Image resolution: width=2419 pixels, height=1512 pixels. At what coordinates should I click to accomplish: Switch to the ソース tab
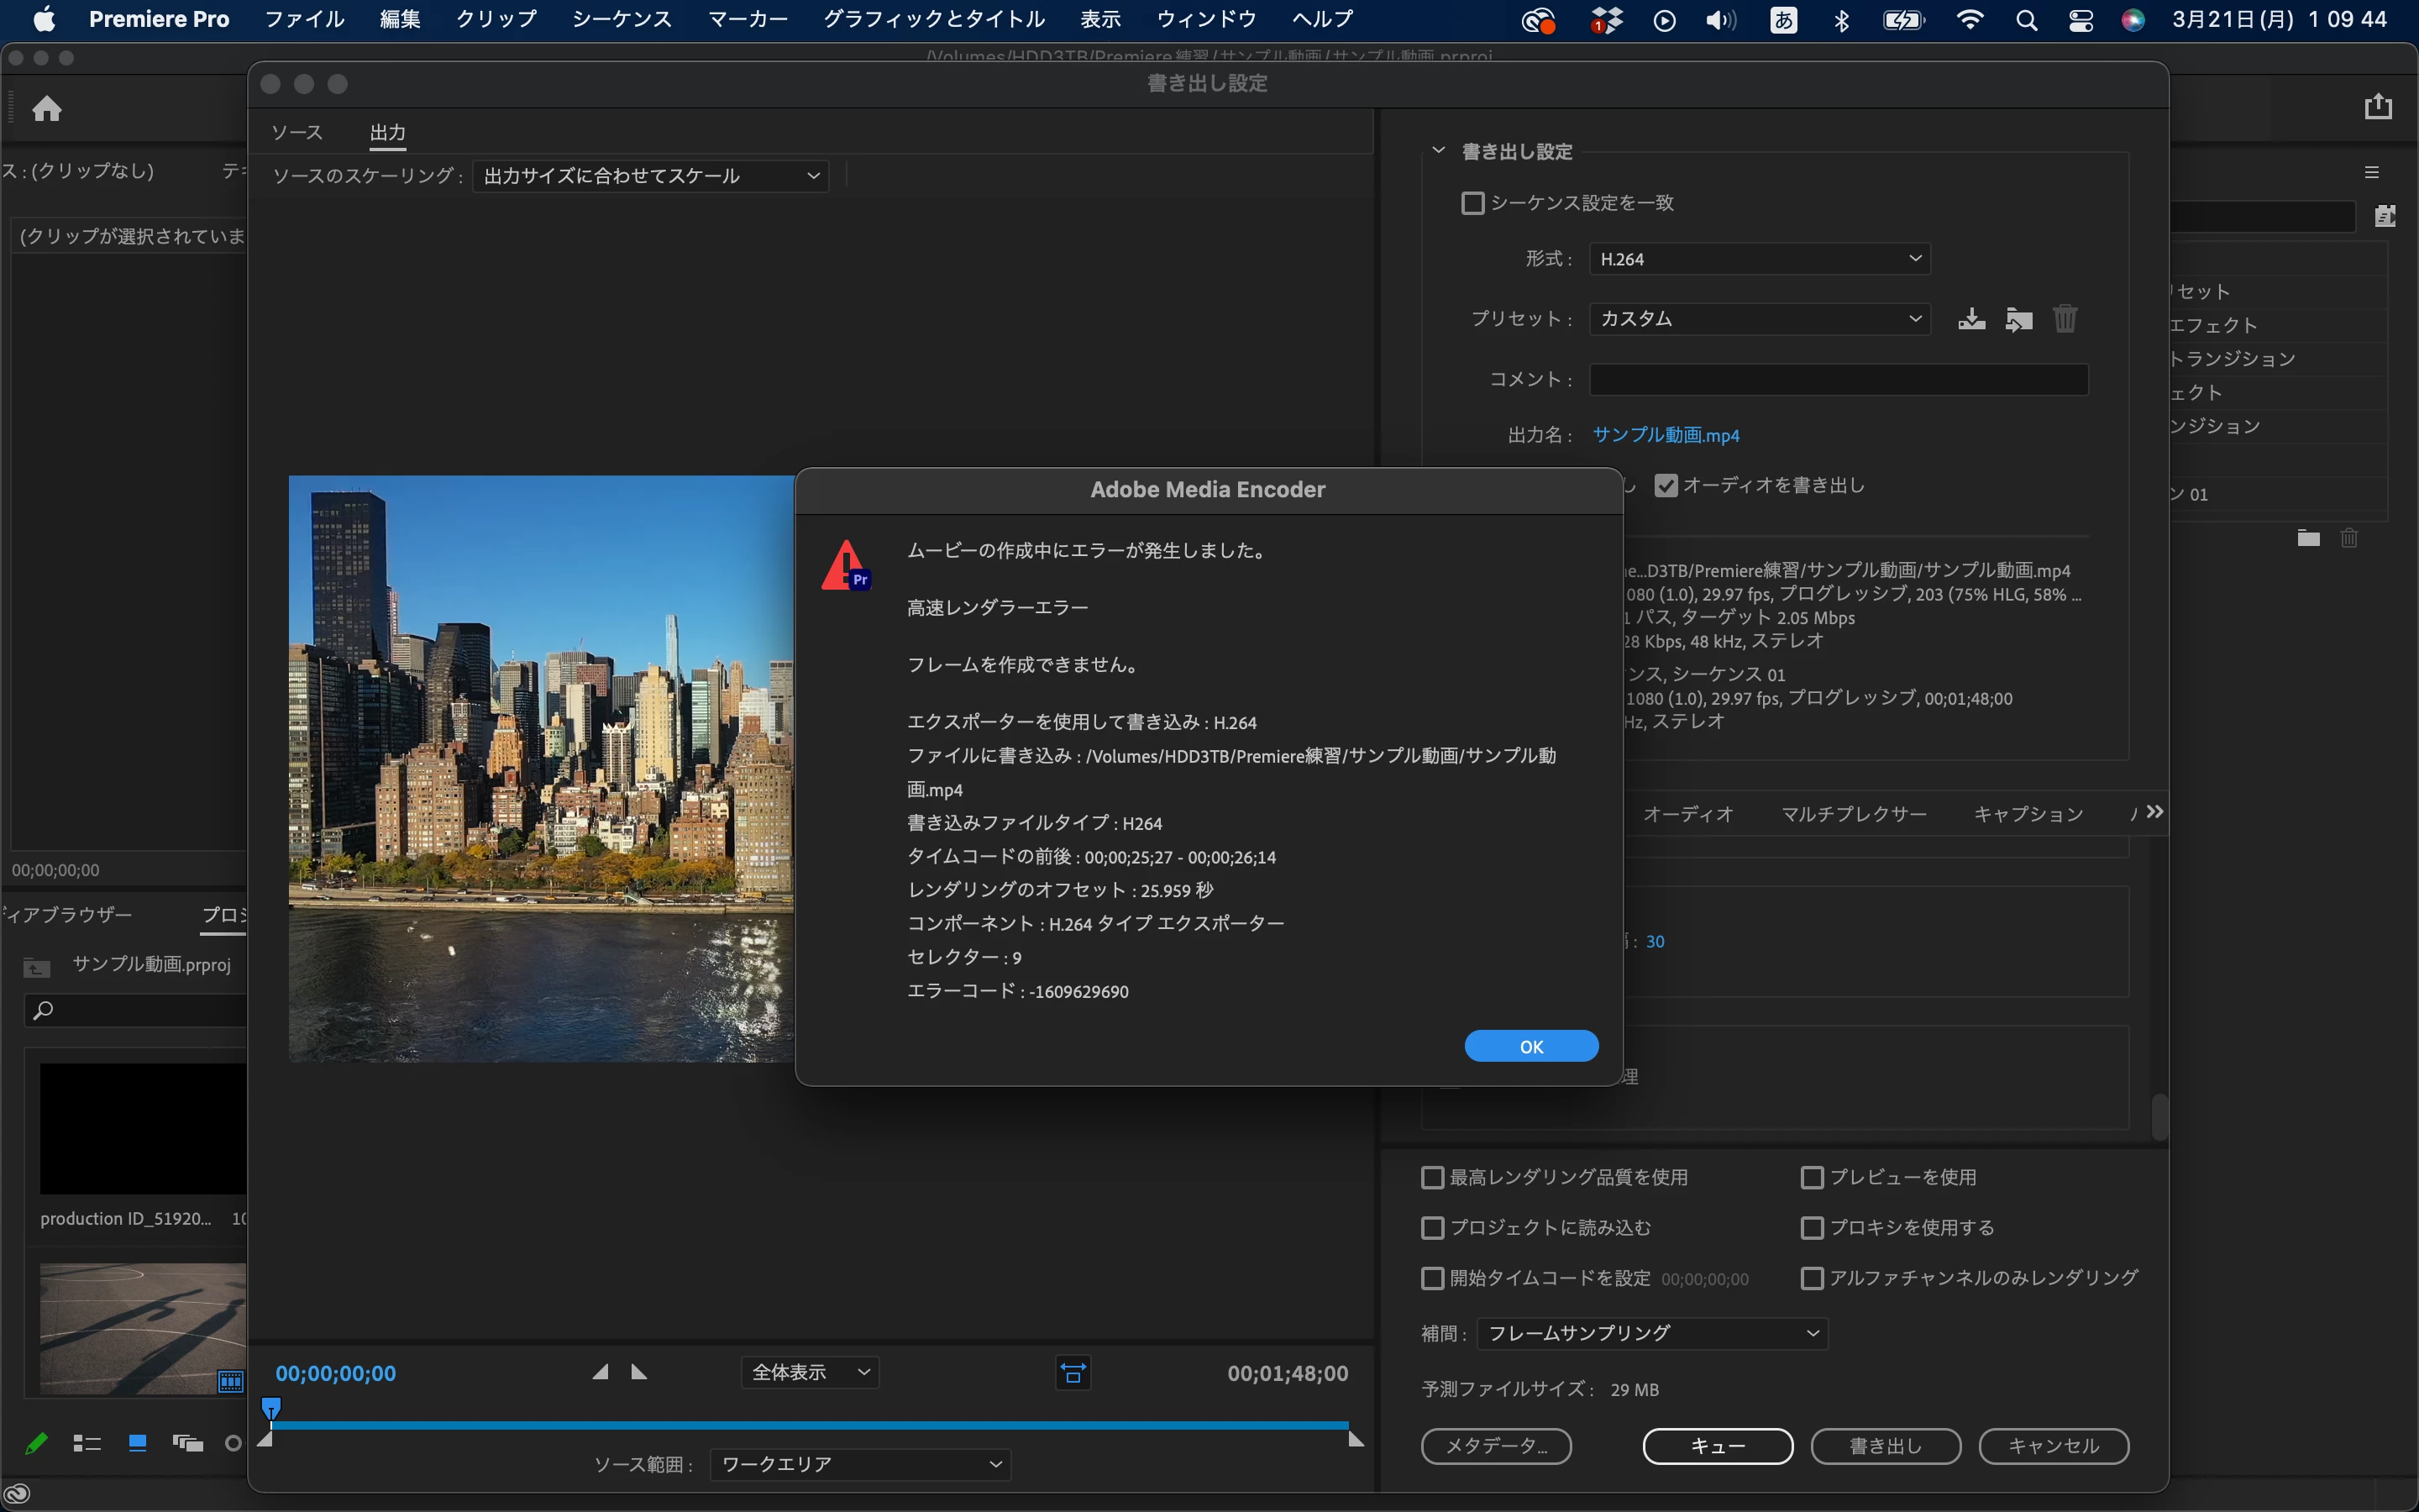(296, 132)
